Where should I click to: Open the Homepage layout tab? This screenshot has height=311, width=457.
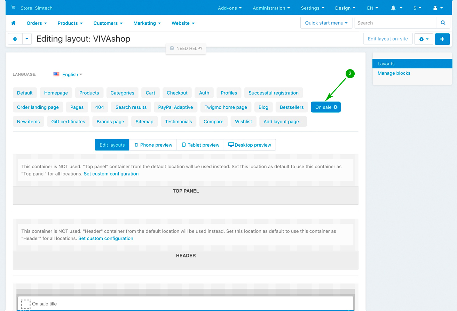point(56,93)
